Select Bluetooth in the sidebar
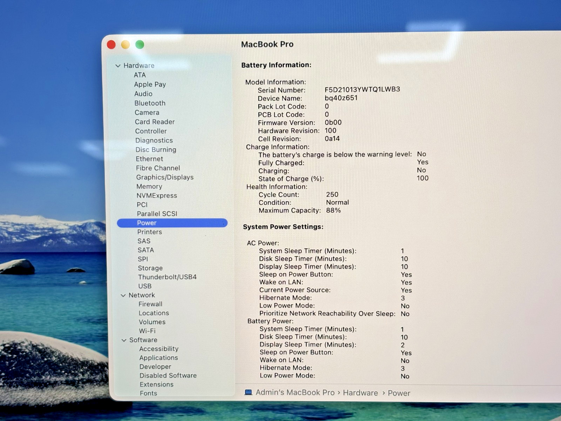This screenshot has width=561, height=421. tap(150, 103)
